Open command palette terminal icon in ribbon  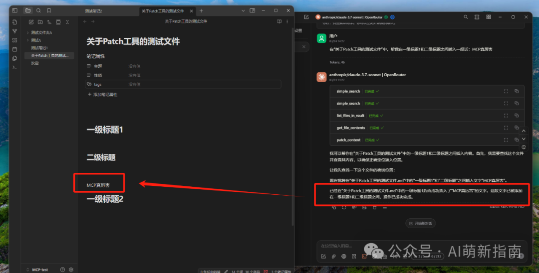14,67
